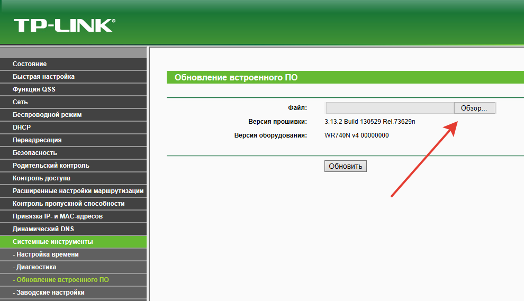524x301 pixels.
Task: Click the TP-LINK logo
Action: (64, 25)
